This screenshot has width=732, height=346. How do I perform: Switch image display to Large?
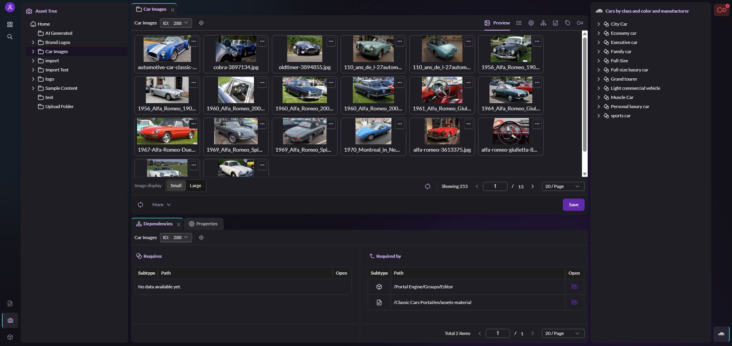pyautogui.click(x=196, y=186)
